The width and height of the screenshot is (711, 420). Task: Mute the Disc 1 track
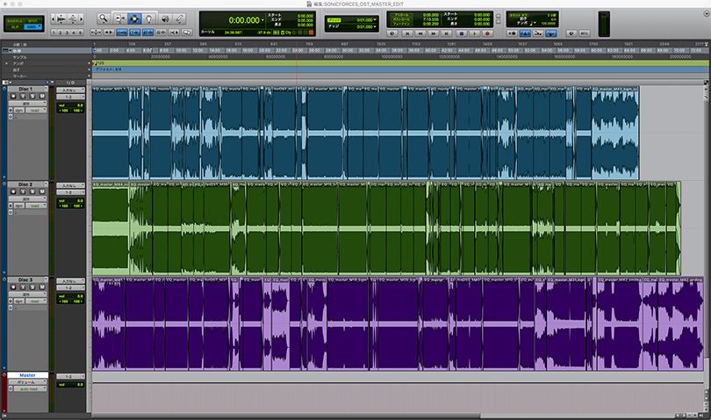click(x=42, y=97)
